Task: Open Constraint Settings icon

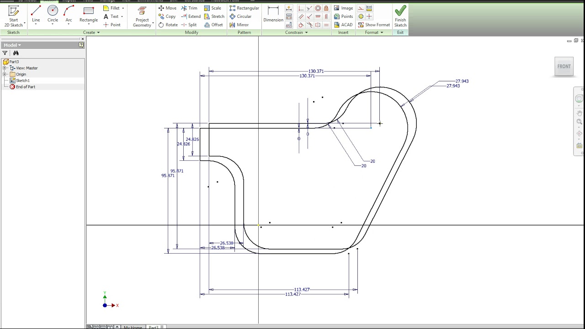Action: (x=289, y=25)
